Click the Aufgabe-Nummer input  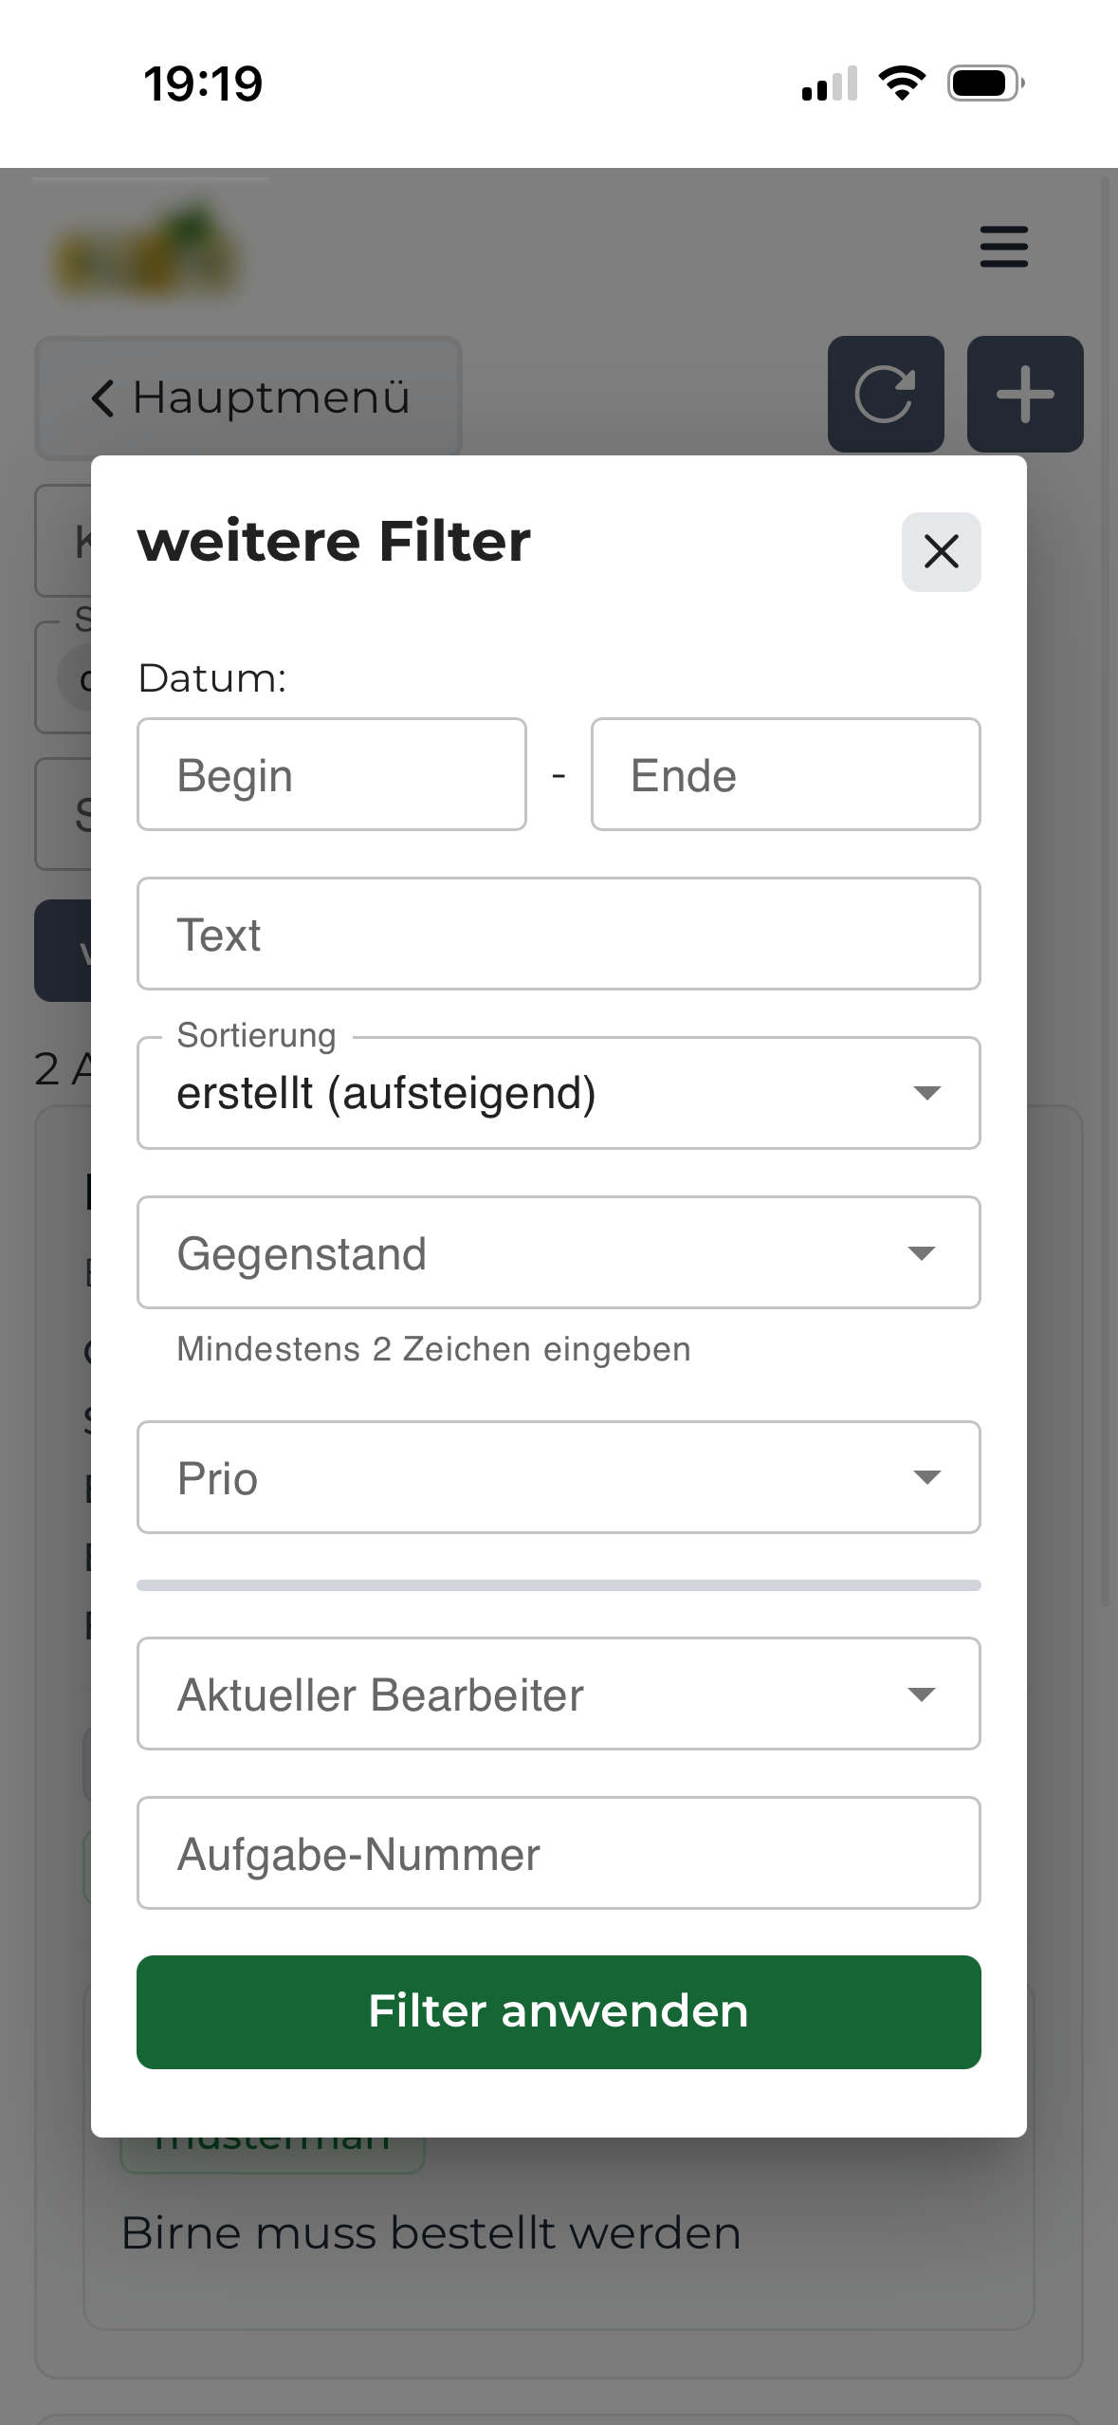559,1853
